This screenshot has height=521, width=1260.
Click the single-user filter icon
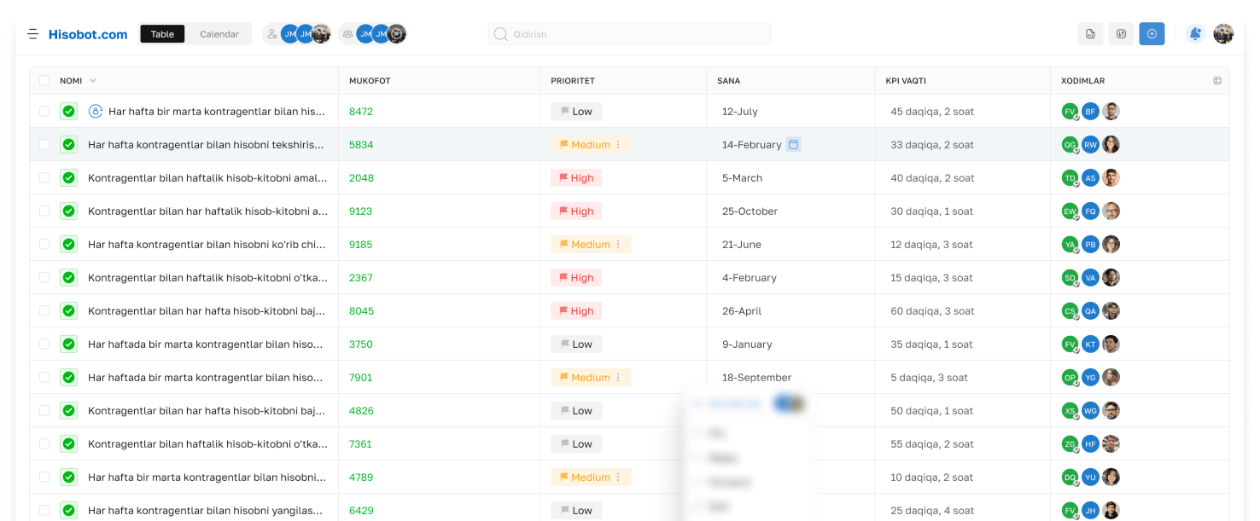pyautogui.click(x=272, y=34)
